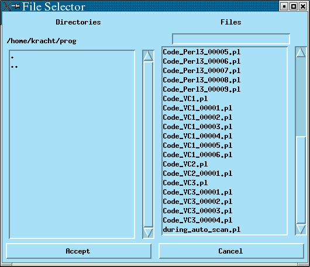The width and height of the screenshot is (310, 267).
Task: Select file Code_Perl3_00005.pl
Action: click(x=201, y=52)
